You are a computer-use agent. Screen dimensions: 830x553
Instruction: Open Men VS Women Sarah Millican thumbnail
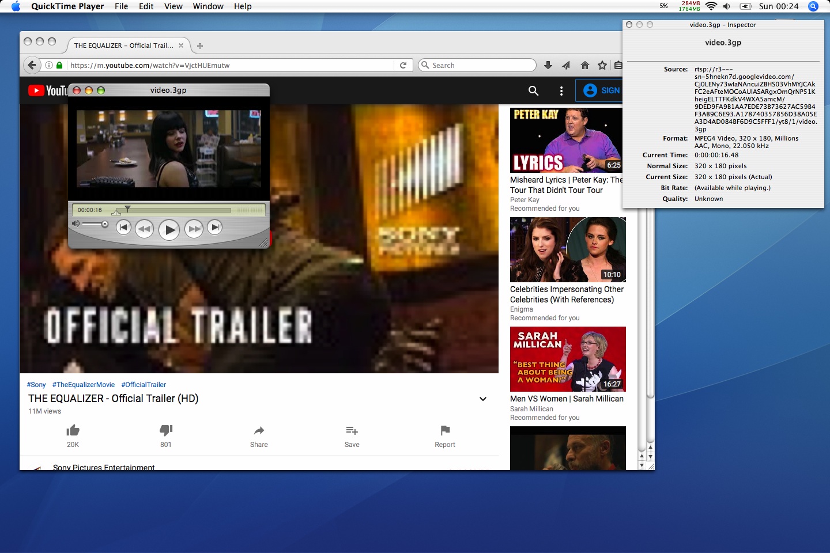[x=568, y=359]
